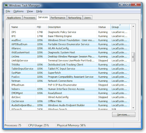Click the Human Interface Device Access description
146x133 pixels.
[x=66, y=89]
